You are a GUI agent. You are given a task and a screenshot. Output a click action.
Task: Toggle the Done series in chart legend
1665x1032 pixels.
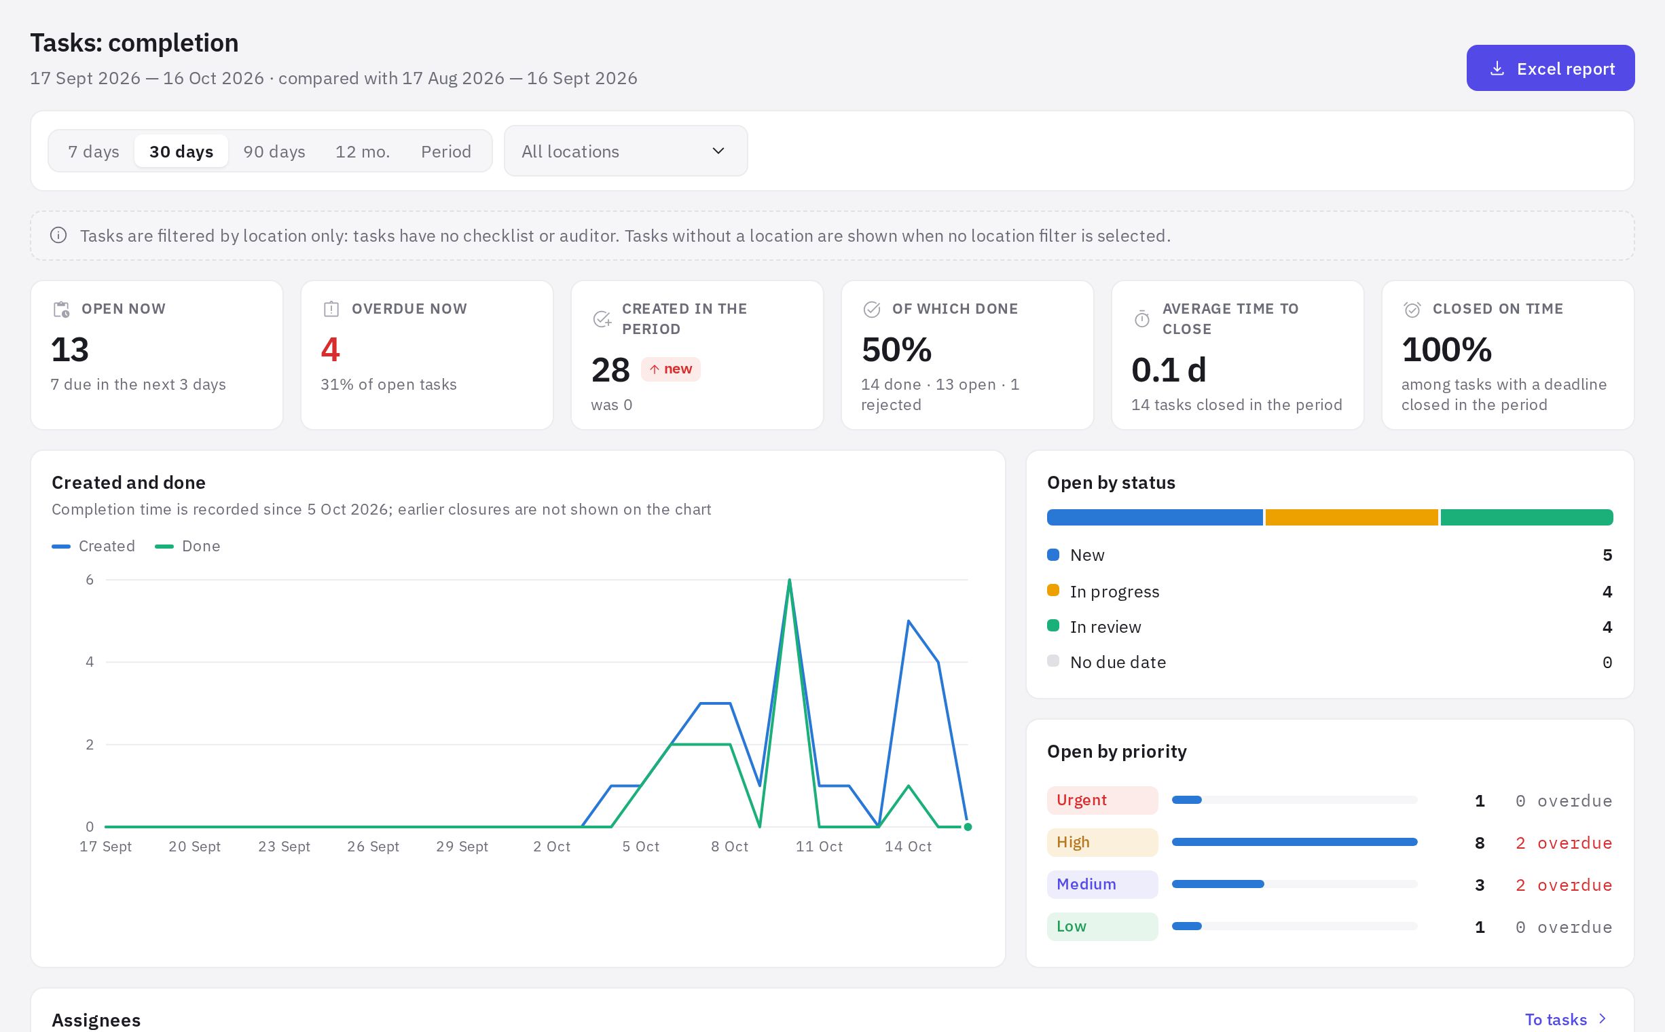187,546
